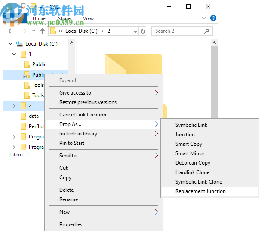
Task: Open the Drop As... submenu
Action: [x=104, y=124]
